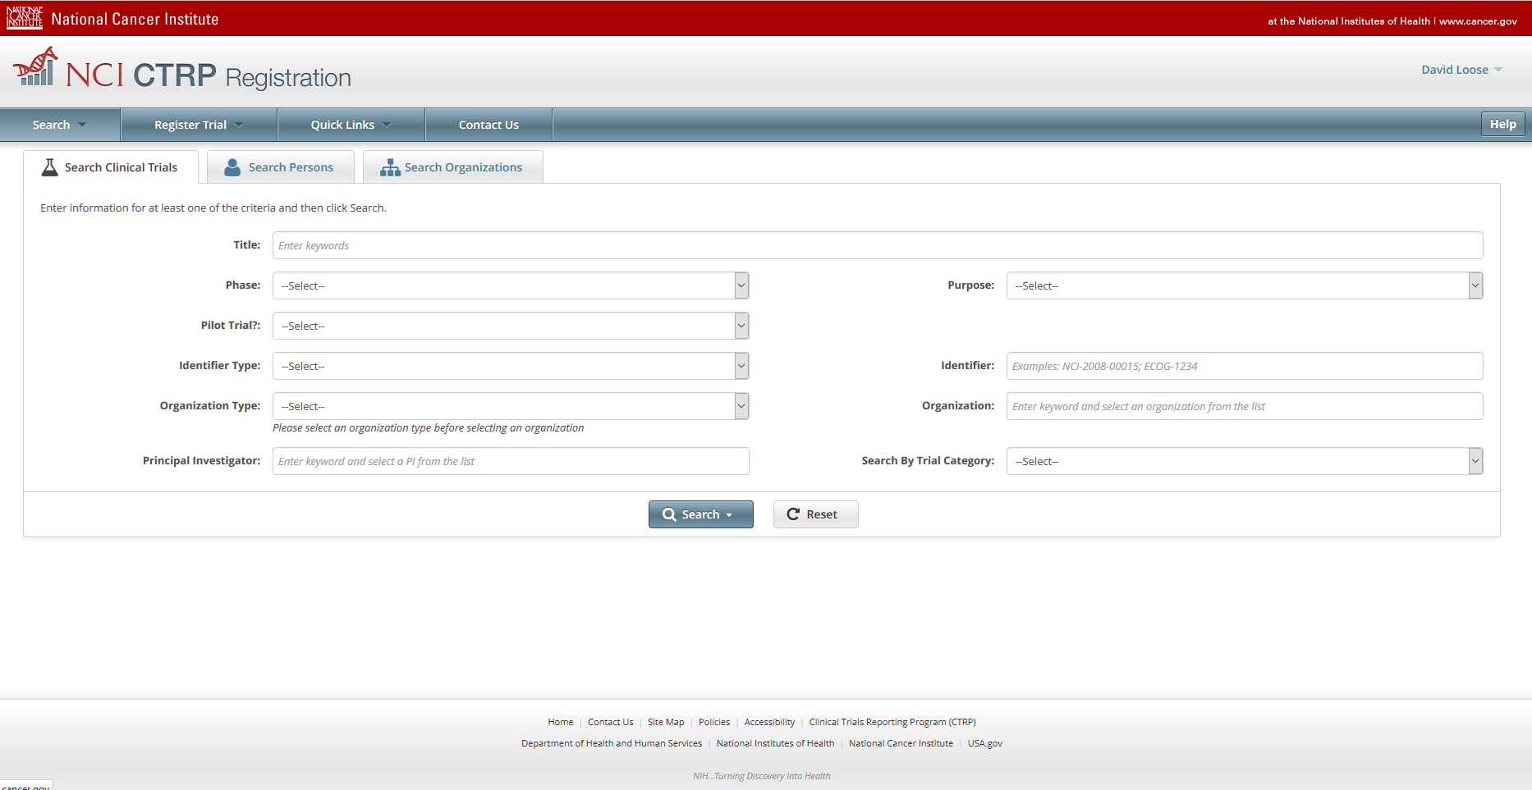
Task: Click the flask icon on Search Clinical Trials
Action: (50, 167)
